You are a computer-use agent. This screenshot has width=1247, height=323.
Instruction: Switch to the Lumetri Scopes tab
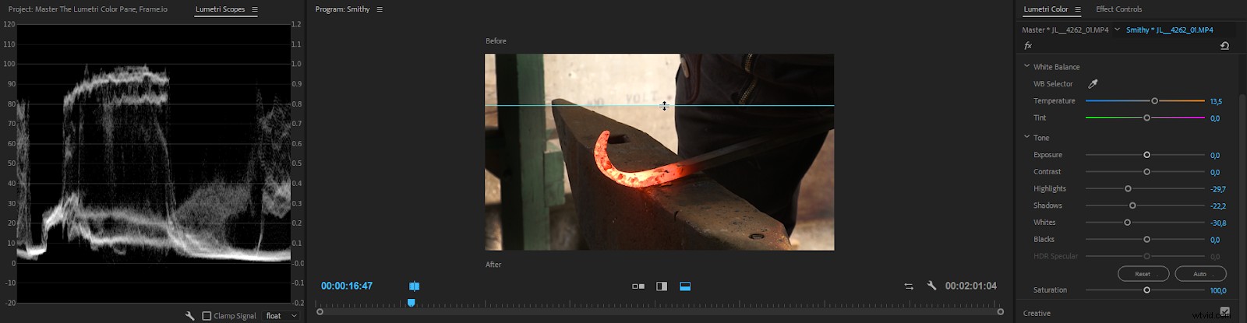[x=220, y=9]
